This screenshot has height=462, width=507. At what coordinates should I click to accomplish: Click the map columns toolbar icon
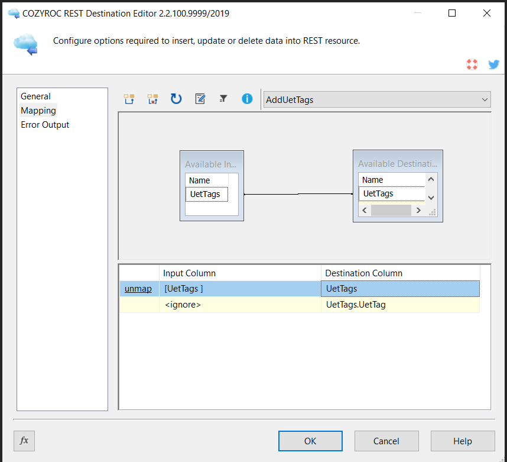(129, 99)
